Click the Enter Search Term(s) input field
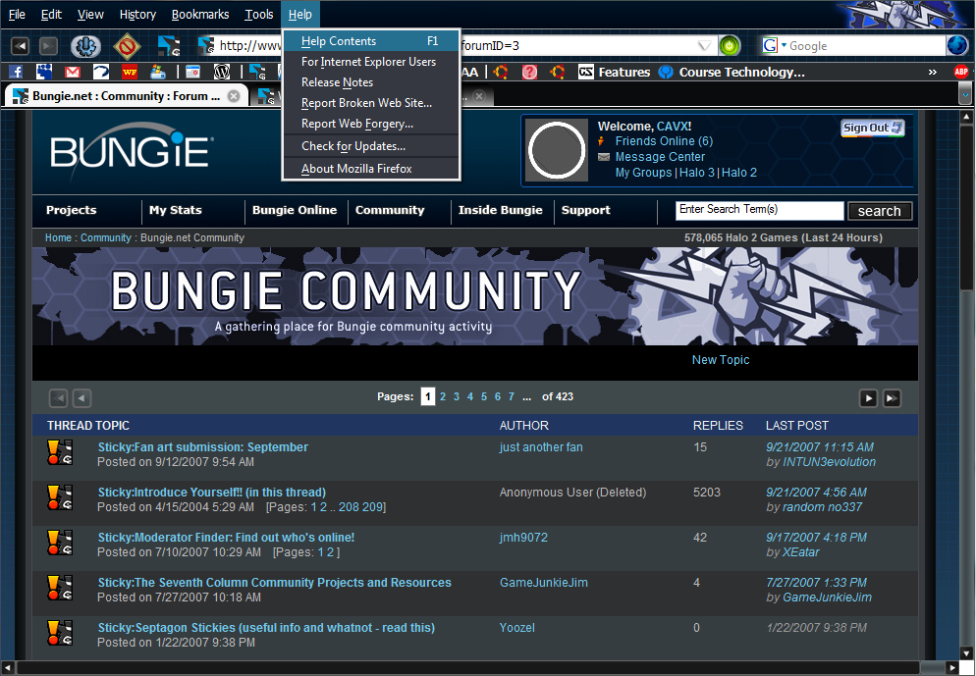 click(x=758, y=210)
